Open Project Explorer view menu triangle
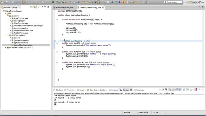This screenshot has height=116, width=206. click(42, 6)
